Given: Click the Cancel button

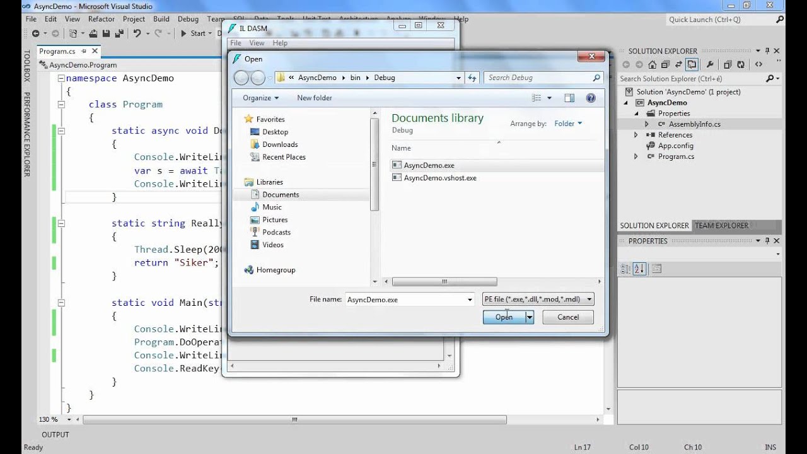Looking at the screenshot, I should pos(567,317).
